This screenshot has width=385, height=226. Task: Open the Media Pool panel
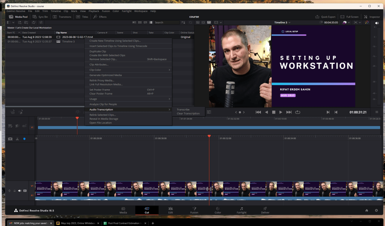pyautogui.click(x=18, y=16)
